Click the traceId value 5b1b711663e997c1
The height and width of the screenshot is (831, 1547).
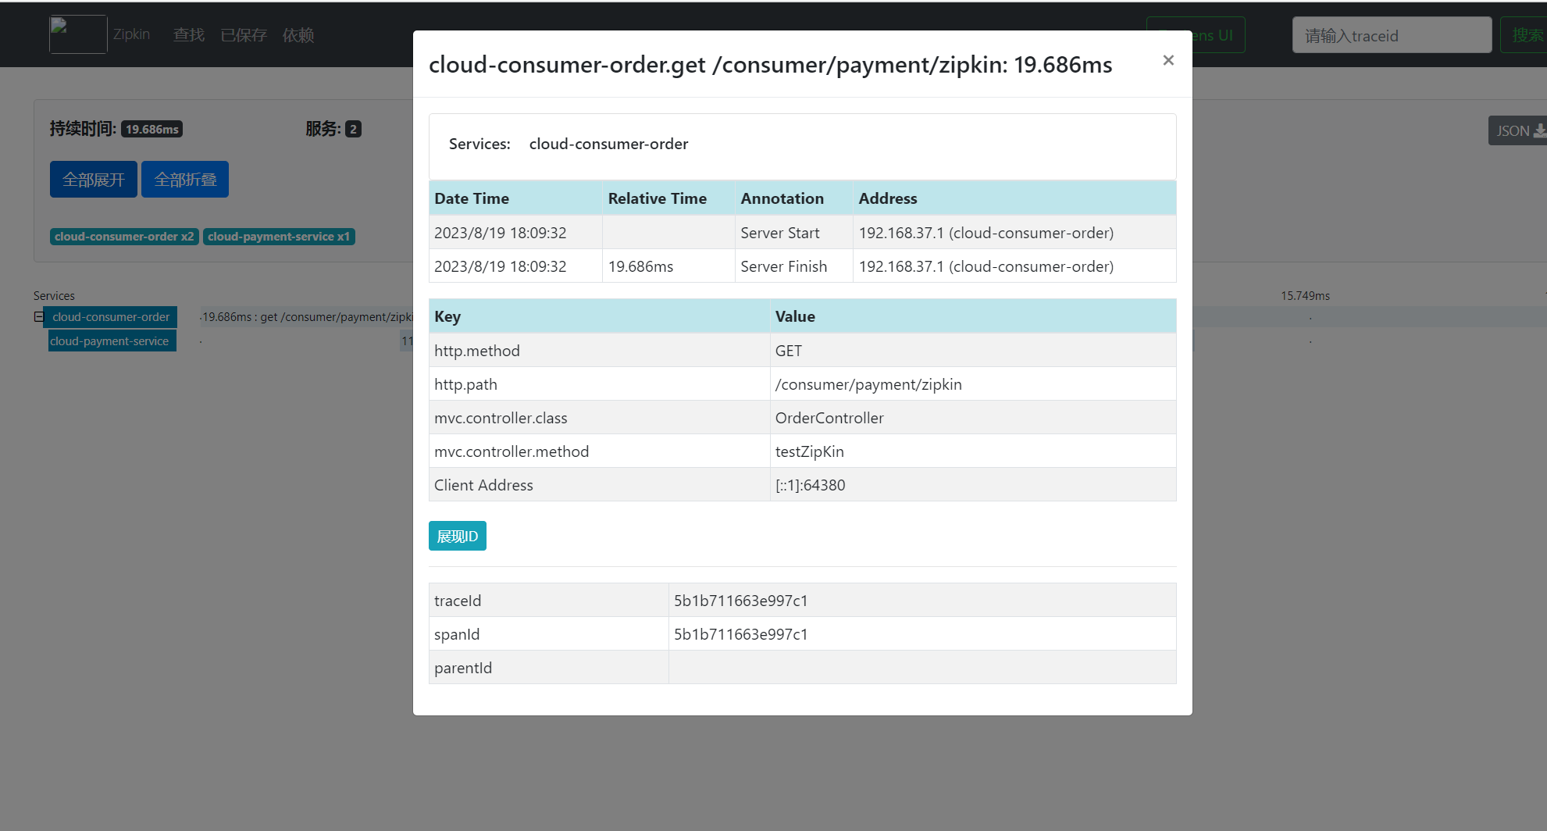740,601
